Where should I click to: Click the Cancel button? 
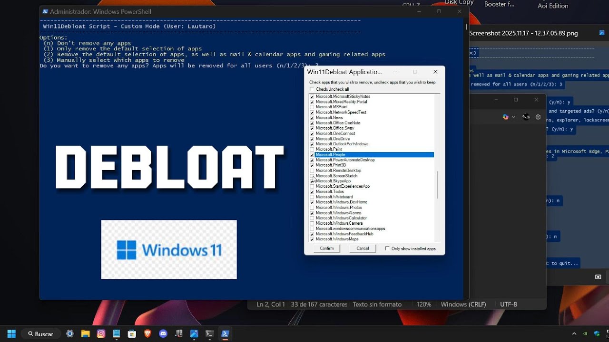click(363, 248)
